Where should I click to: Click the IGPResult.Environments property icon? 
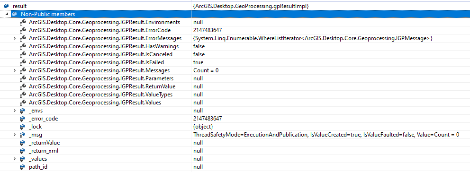[x=23, y=22]
